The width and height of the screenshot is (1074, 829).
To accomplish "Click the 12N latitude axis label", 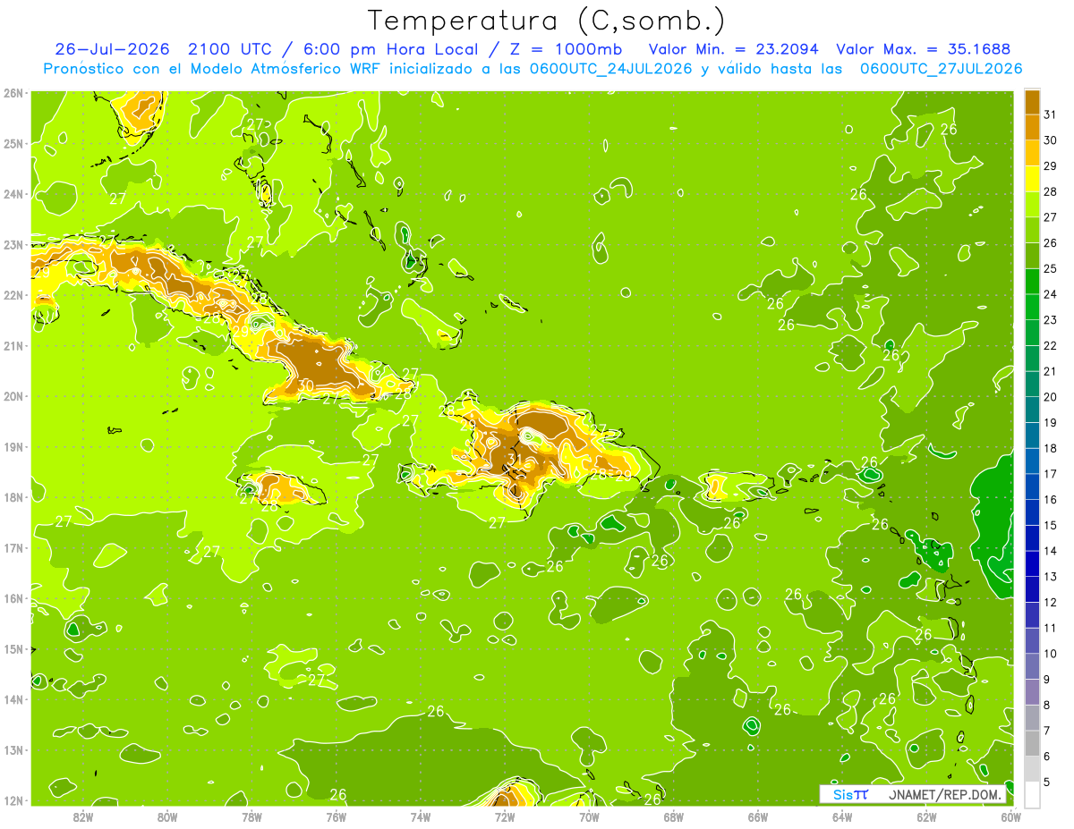I will [x=13, y=800].
